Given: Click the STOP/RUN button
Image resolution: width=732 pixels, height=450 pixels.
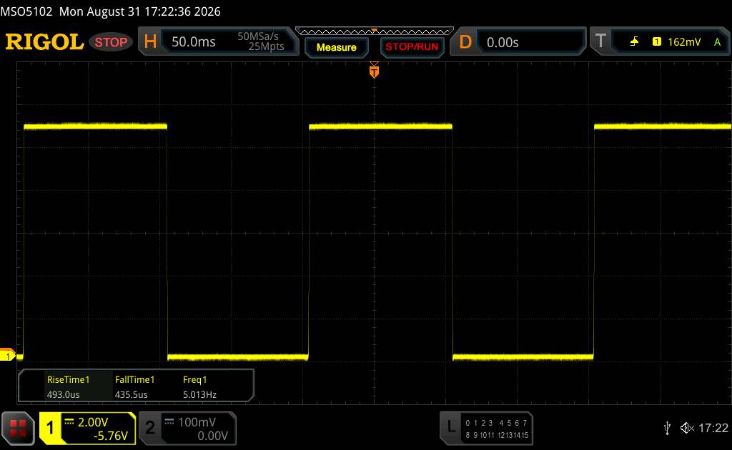Looking at the screenshot, I should [x=412, y=47].
